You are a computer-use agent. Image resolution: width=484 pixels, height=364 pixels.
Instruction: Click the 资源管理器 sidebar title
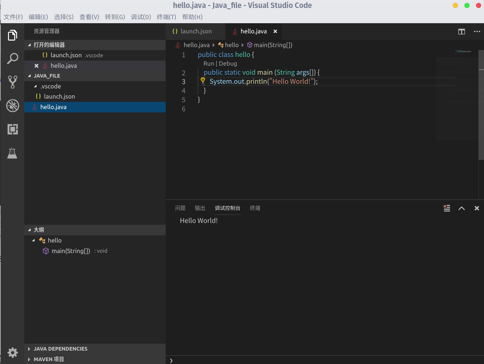tap(46, 31)
